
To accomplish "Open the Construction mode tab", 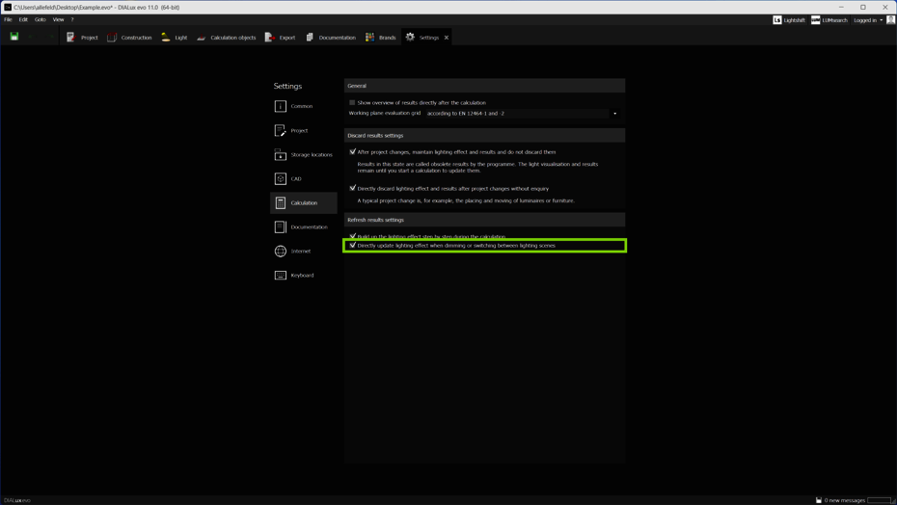I will point(129,38).
